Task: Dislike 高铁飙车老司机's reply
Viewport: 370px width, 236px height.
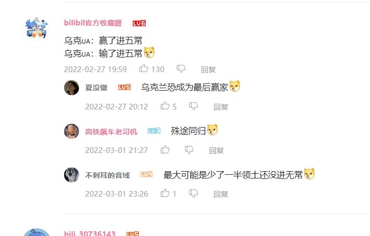Action: click(189, 149)
